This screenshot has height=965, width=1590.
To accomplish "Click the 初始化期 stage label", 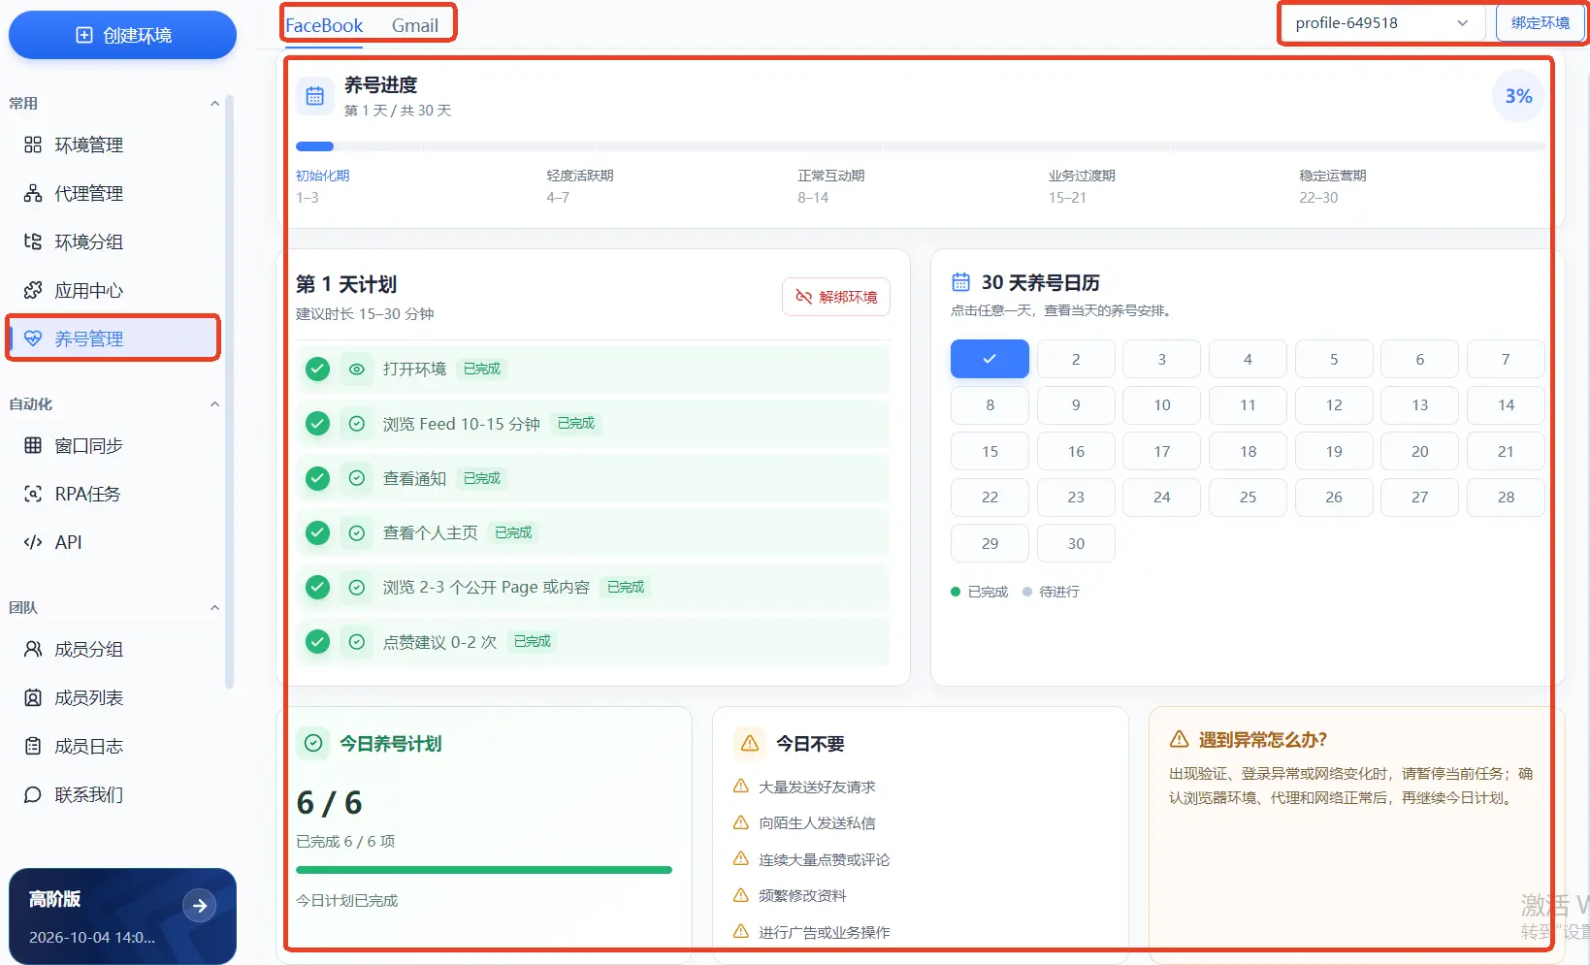I will click(x=323, y=176).
